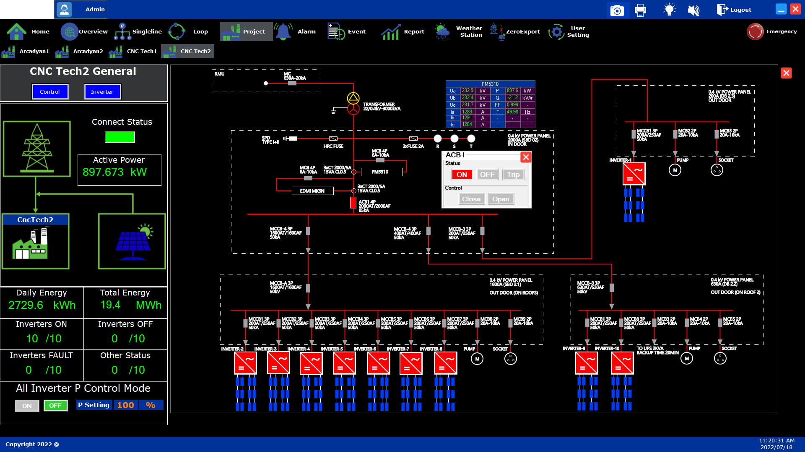
Task: Click the P Setting value field showing 100
Action: click(125, 405)
